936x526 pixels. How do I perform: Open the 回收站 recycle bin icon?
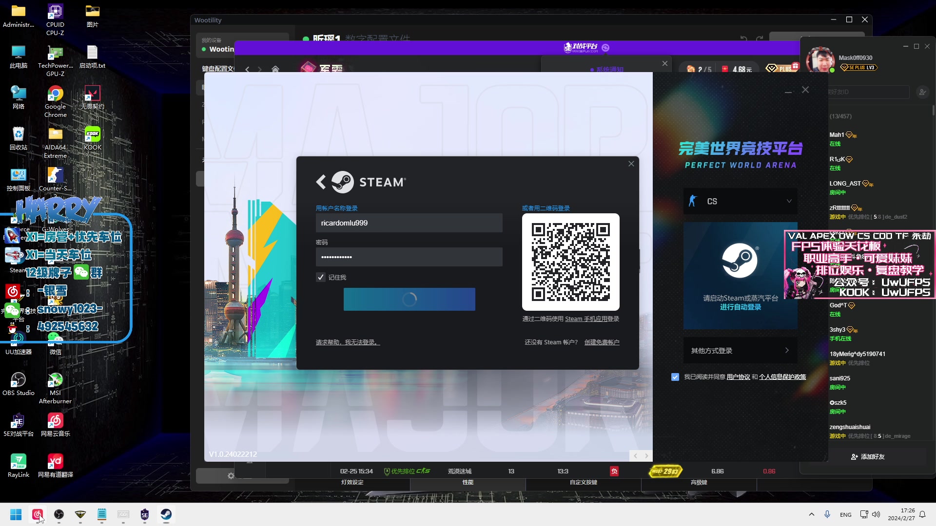tap(19, 138)
